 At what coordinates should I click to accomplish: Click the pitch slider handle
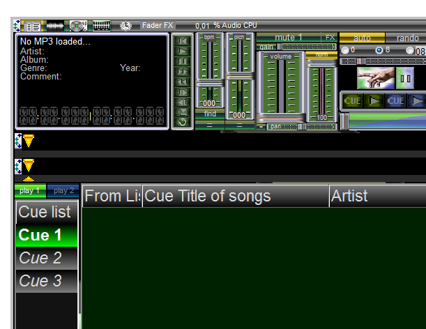pyautogui.click(x=240, y=75)
